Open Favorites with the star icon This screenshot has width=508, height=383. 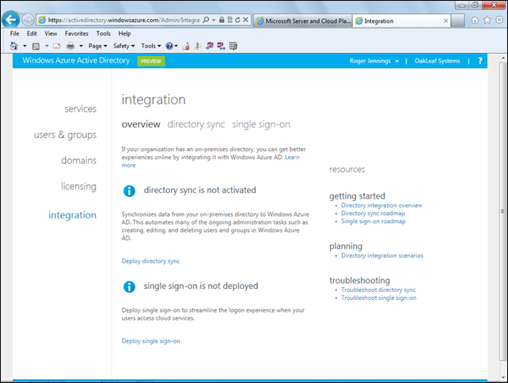point(487,20)
